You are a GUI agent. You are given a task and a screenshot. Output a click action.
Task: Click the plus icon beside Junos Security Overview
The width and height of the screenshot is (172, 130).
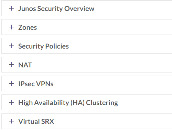[11, 9]
